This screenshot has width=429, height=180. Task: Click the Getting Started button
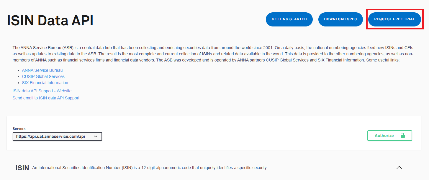click(289, 19)
